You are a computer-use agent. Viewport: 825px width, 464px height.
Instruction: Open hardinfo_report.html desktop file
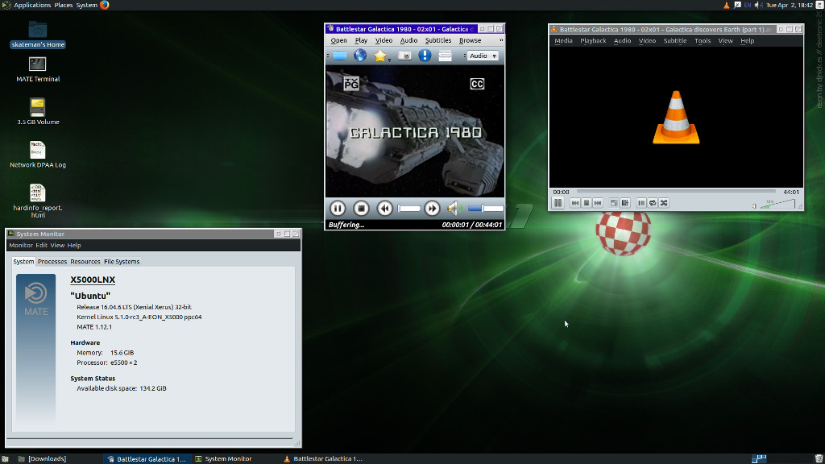click(x=38, y=201)
